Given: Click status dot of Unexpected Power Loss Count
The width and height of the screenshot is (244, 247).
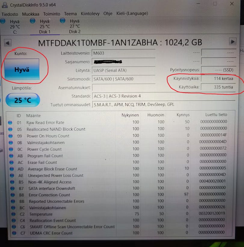Looking at the screenshot, I should tap(12, 176).
